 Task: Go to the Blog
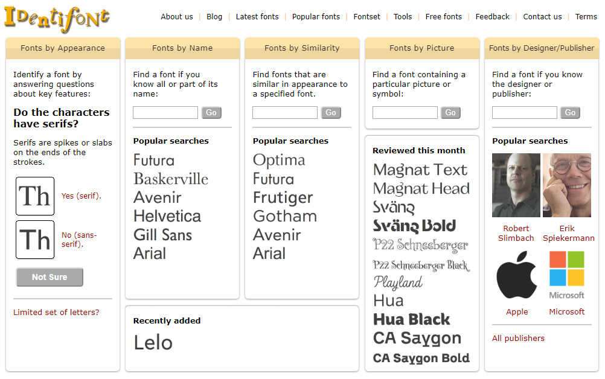coord(214,16)
